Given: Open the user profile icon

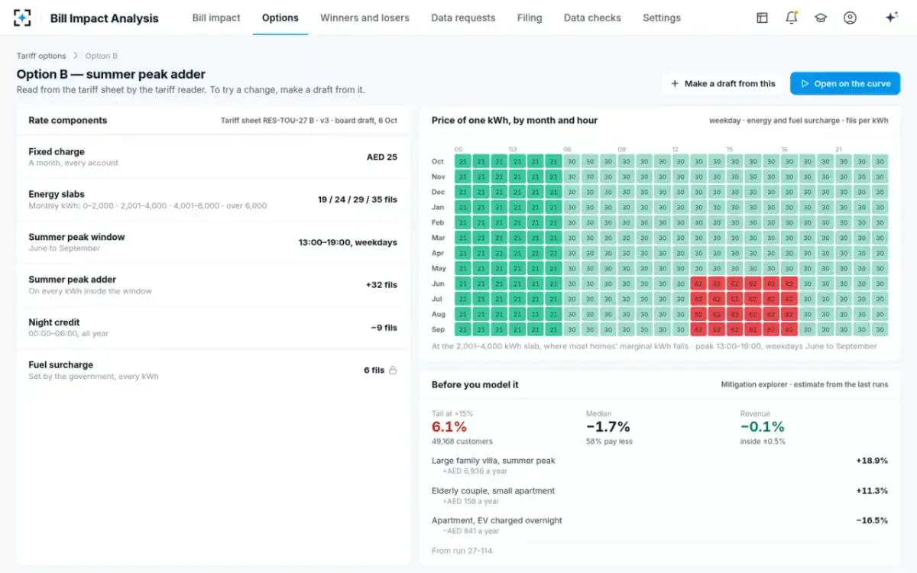Looking at the screenshot, I should [850, 18].
